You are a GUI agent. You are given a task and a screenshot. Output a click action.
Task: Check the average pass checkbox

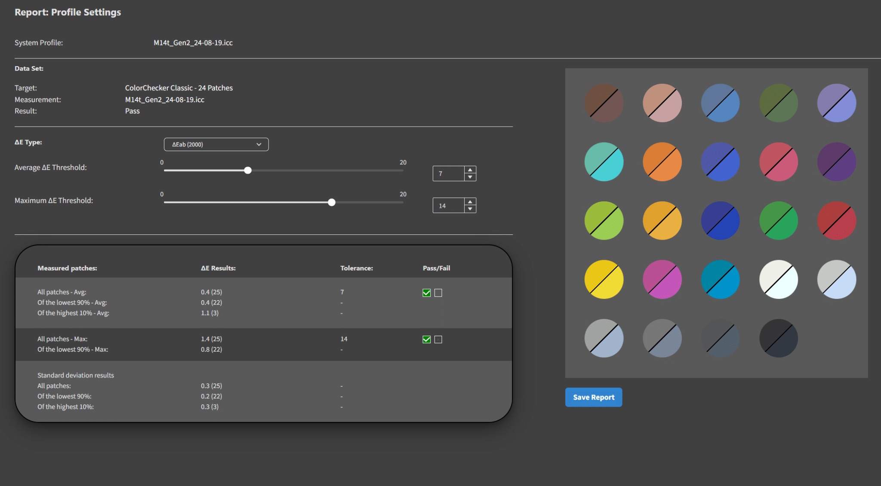(427, 293)
